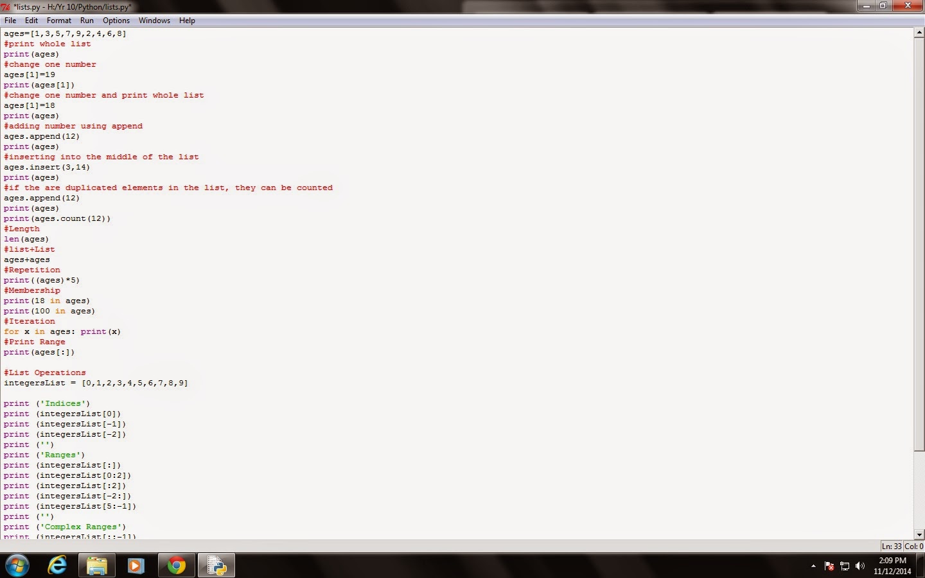Click line 'print(18 in ages)'

(x=47, y=301)
